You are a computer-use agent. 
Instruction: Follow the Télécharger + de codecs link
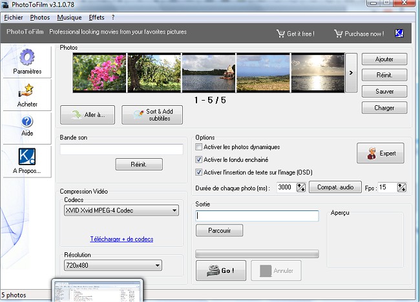click(x=121, y=239)
